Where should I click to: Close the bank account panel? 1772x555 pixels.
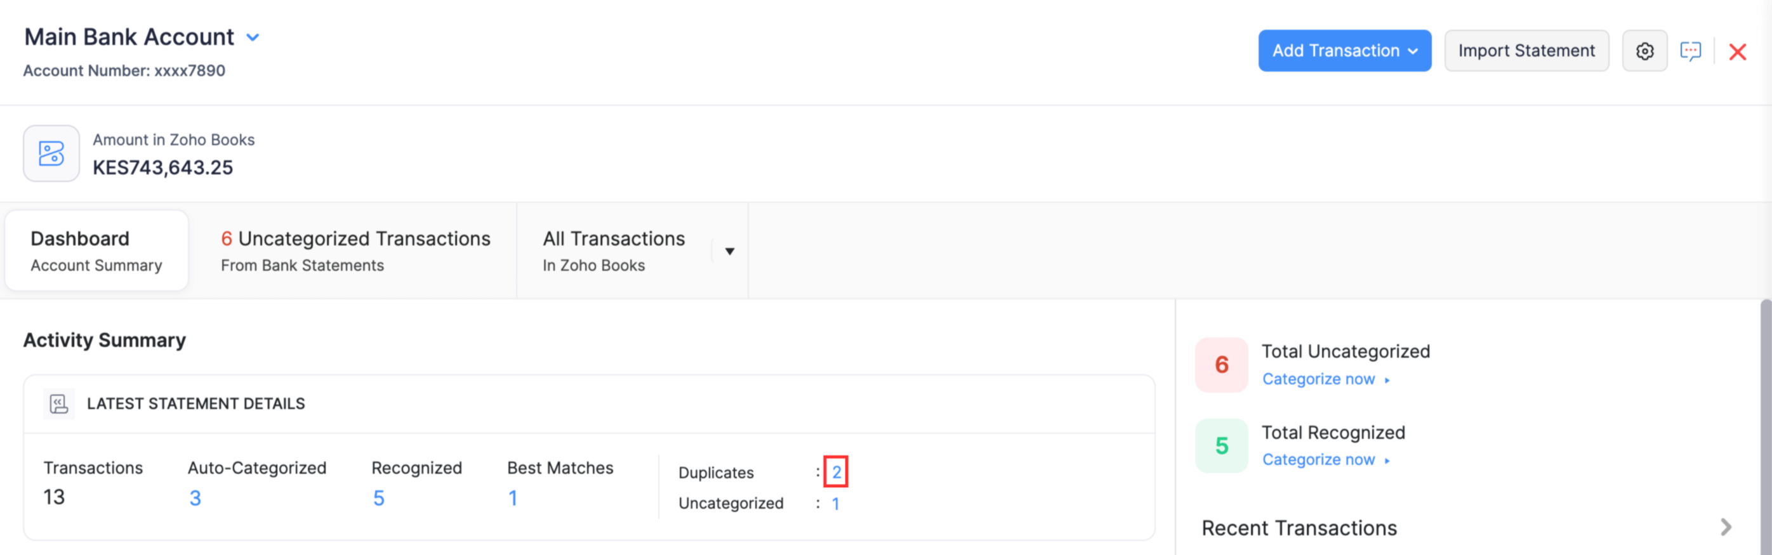1737,51
